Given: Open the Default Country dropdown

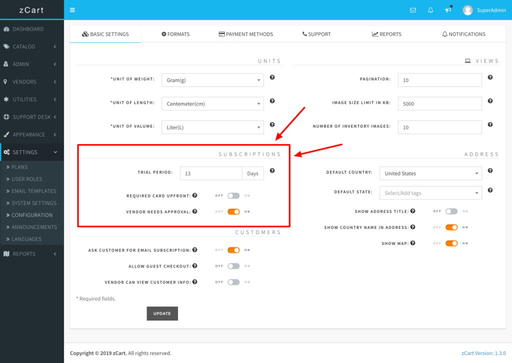Looking at the screenshot, I should [x=430, y=173].
